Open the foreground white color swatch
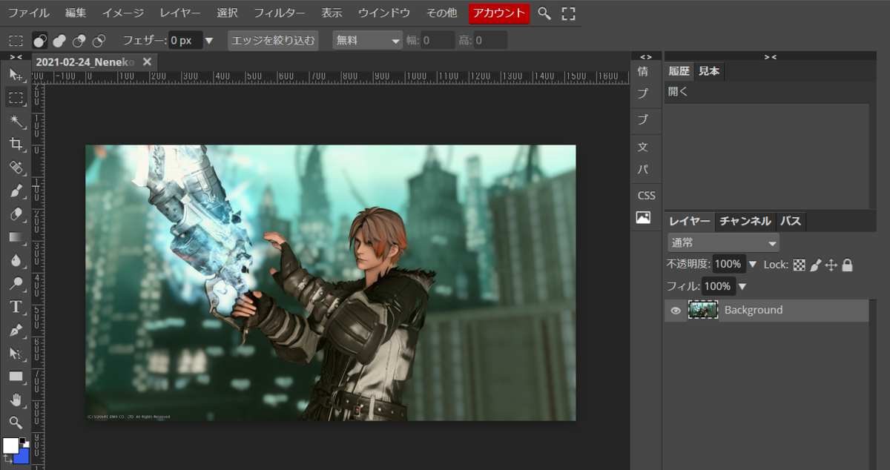Screen dimensions: 890x470 coord(10,445)
